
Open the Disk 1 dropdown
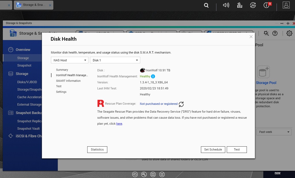115,60
